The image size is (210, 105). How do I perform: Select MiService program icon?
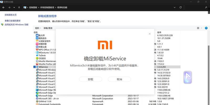click(37, 67)
